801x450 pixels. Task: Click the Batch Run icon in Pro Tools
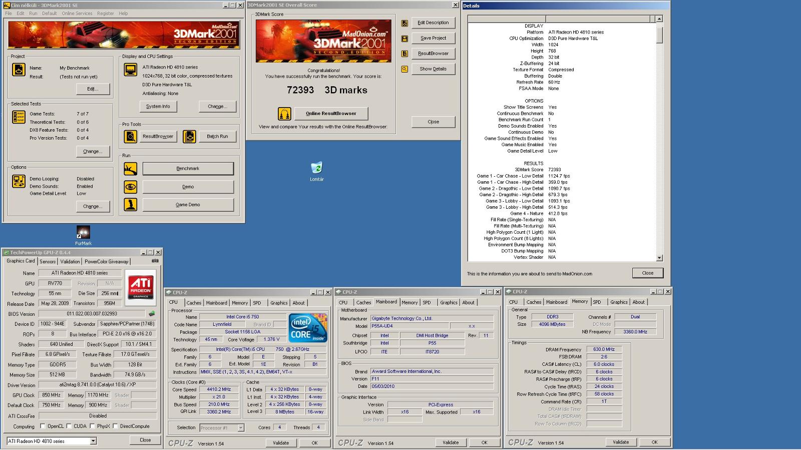tap(189, 136)
